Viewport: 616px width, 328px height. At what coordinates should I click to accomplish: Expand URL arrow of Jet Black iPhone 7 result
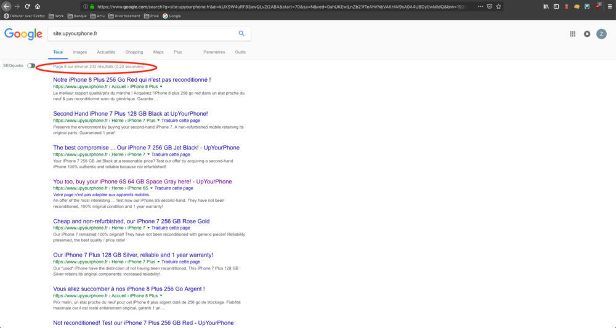(148, 154)
